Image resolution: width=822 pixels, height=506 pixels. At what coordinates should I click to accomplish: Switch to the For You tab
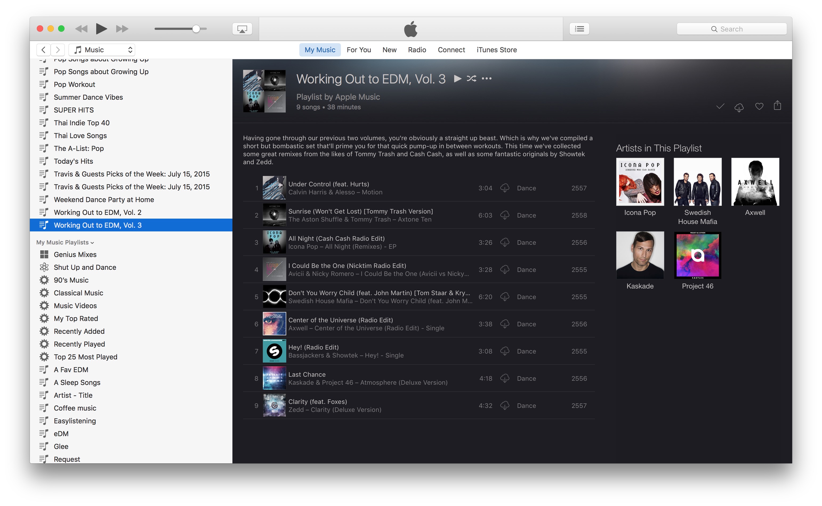tap(359, 50)
